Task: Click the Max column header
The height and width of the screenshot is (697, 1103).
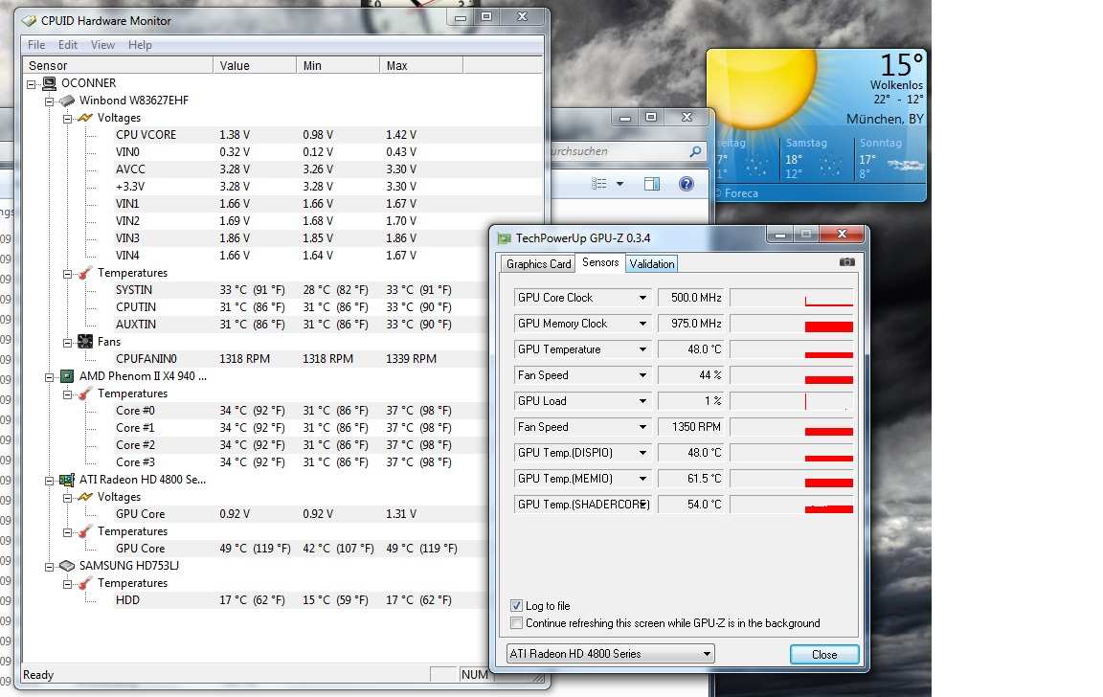Action: point(421,65)
